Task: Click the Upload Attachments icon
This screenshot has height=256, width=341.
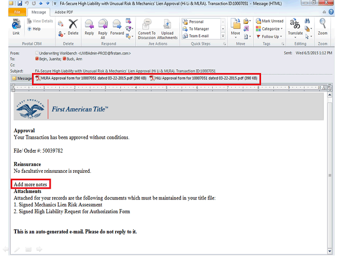Action: pyautogui.click(x=167, y=29)
